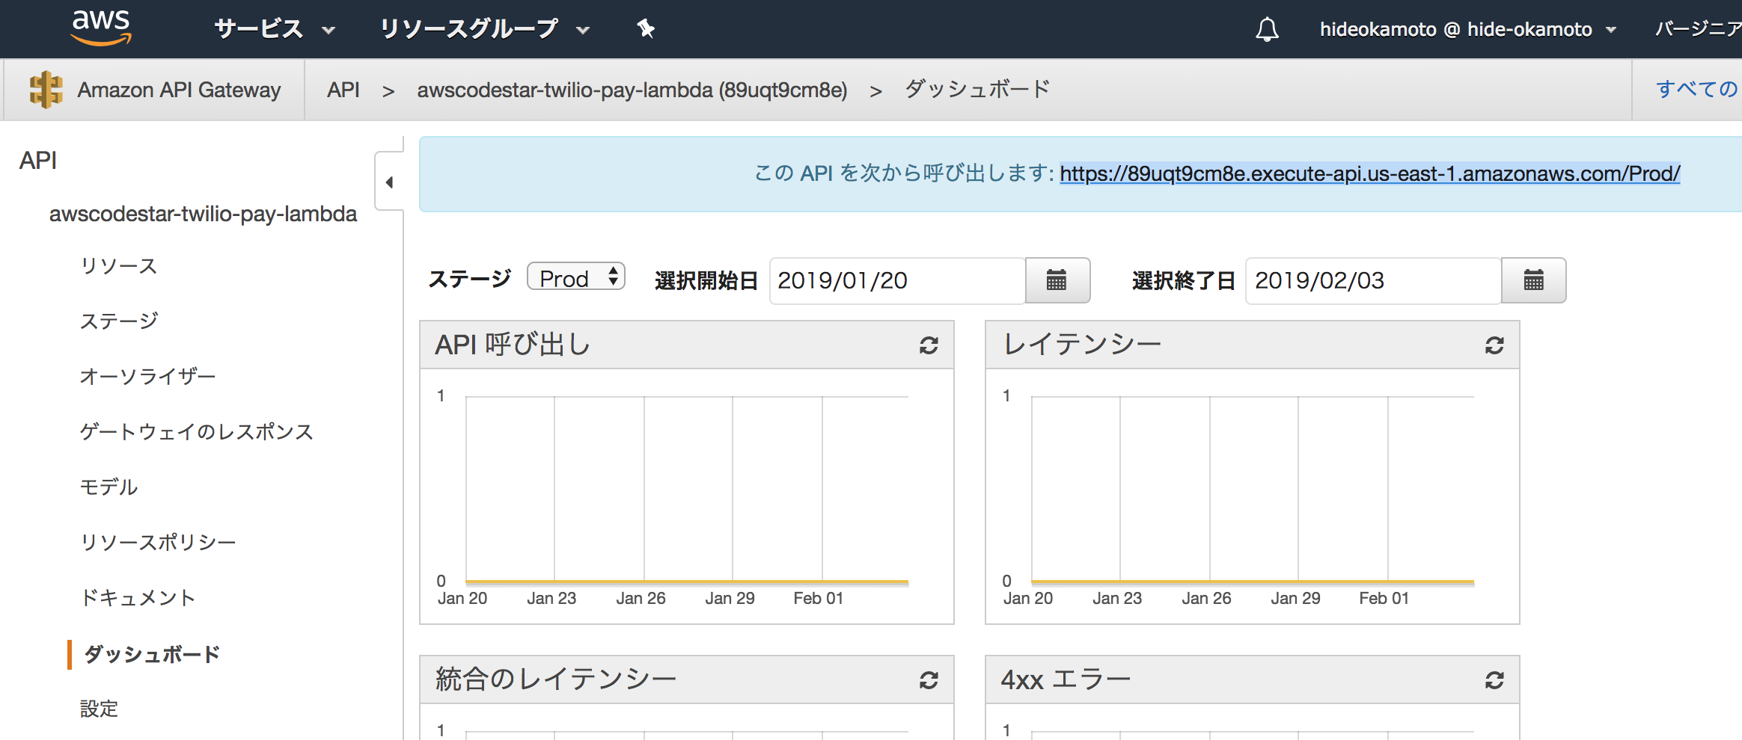1742x740 pixels.
Task: Click the レイテンシー chart area
Action: [1253, 489]
